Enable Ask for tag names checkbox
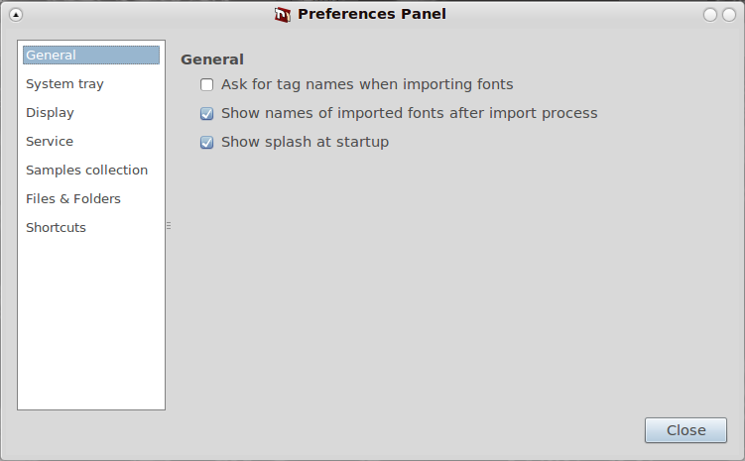 [x=206, y=84]
